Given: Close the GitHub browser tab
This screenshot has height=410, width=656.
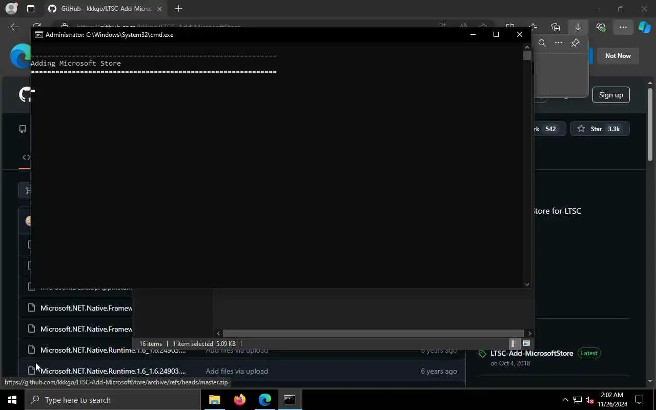Looking at the screenshot, I should pyautogui.click(x=159, y=9).
